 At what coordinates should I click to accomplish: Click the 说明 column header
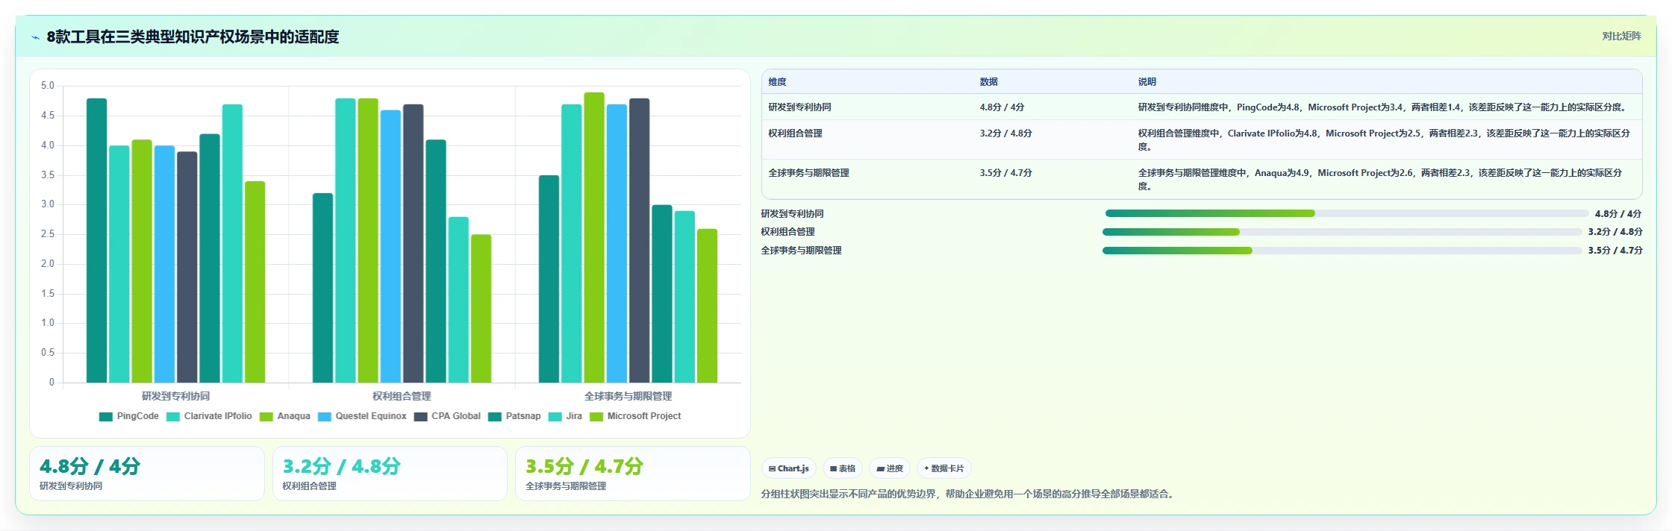[1147, 82]
